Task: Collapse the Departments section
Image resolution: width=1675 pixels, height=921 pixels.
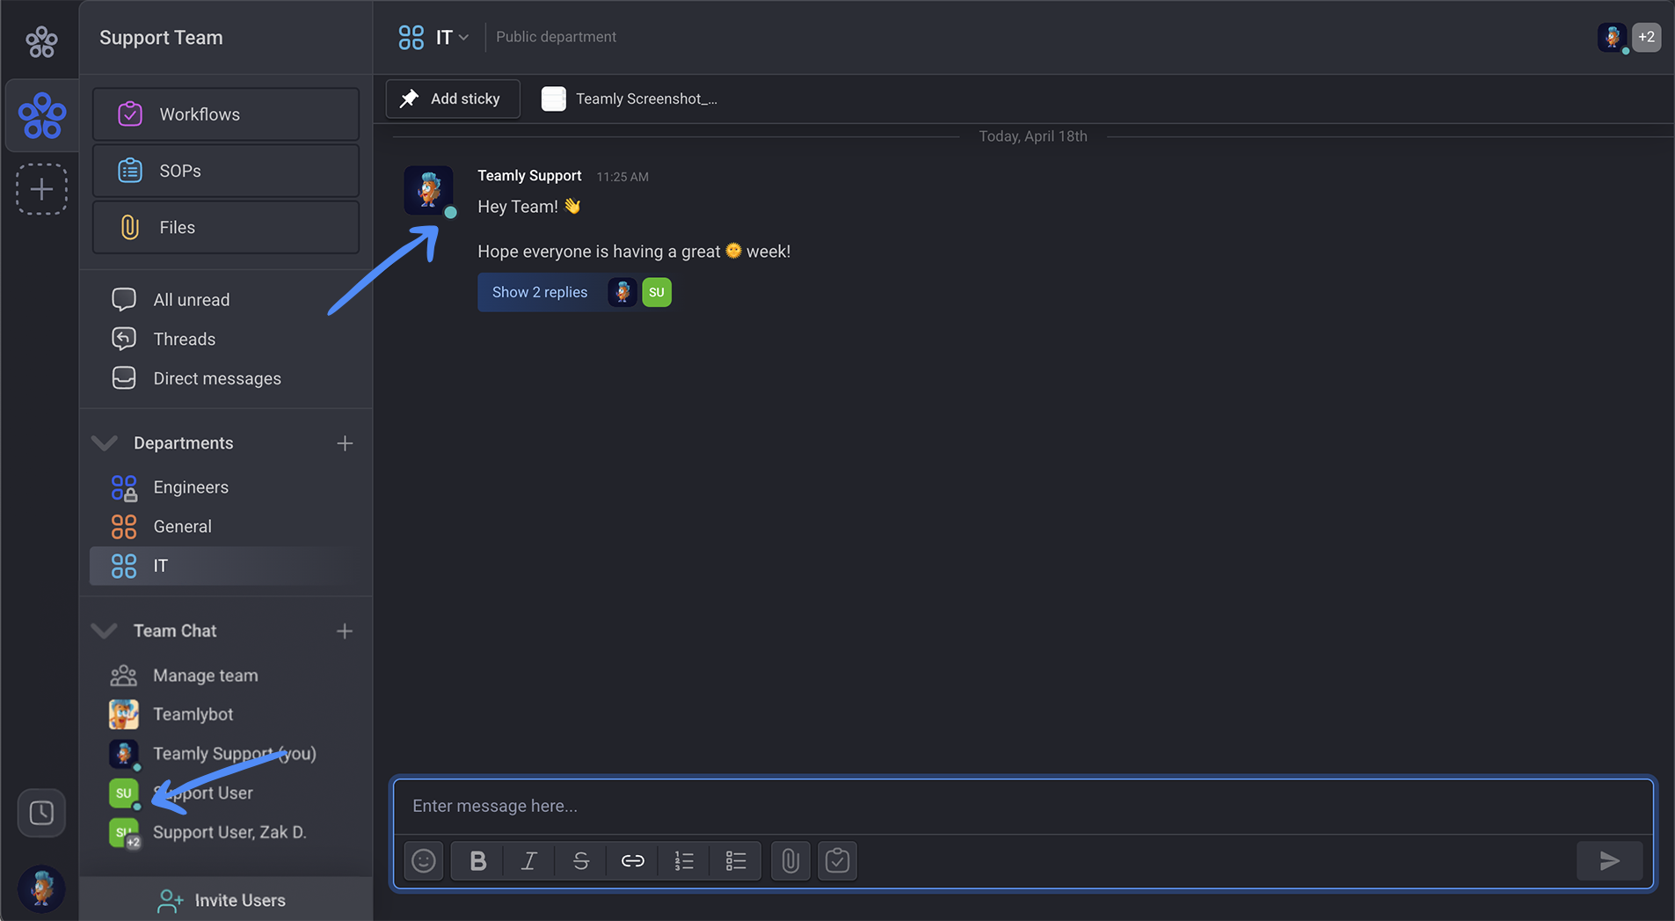Action: (105, 442)
